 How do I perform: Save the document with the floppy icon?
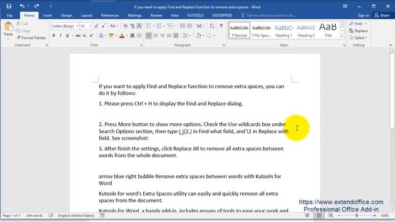pyautogui.click(x=9, y=6)
